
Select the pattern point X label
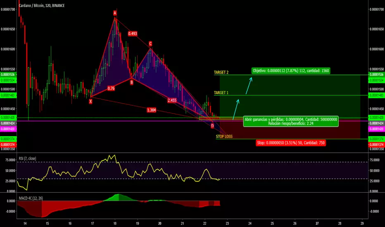[x=90, y=101]
